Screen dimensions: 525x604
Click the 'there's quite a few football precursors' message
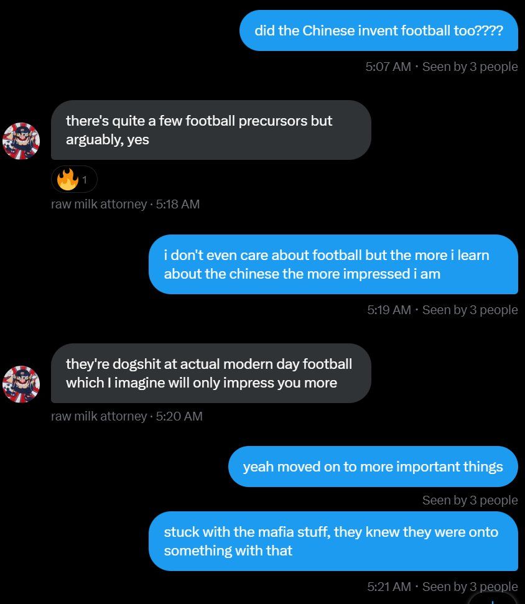click(211, 130)
